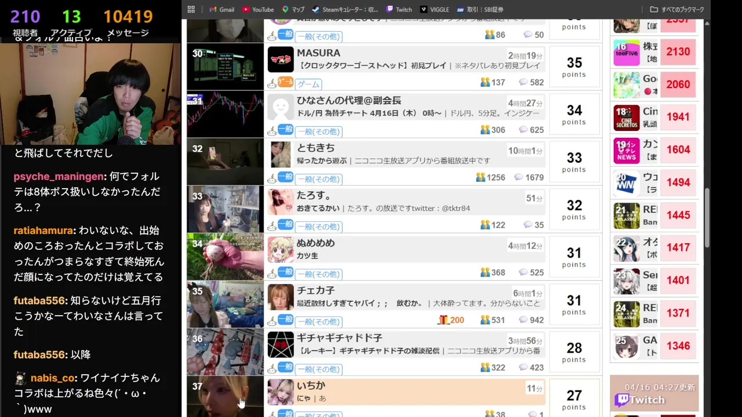Open rank 19 テレNEWS channel icon

click(627, 151)
